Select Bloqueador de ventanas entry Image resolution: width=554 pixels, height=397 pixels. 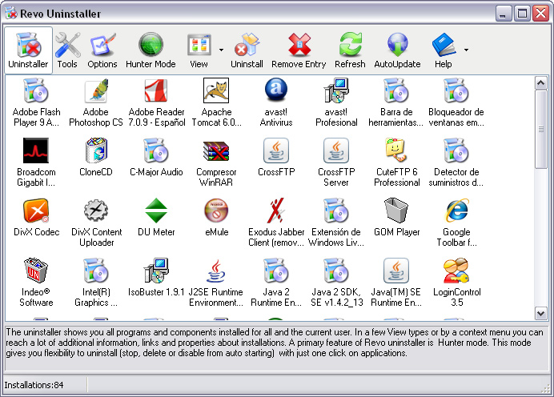(x=456, y=102)
